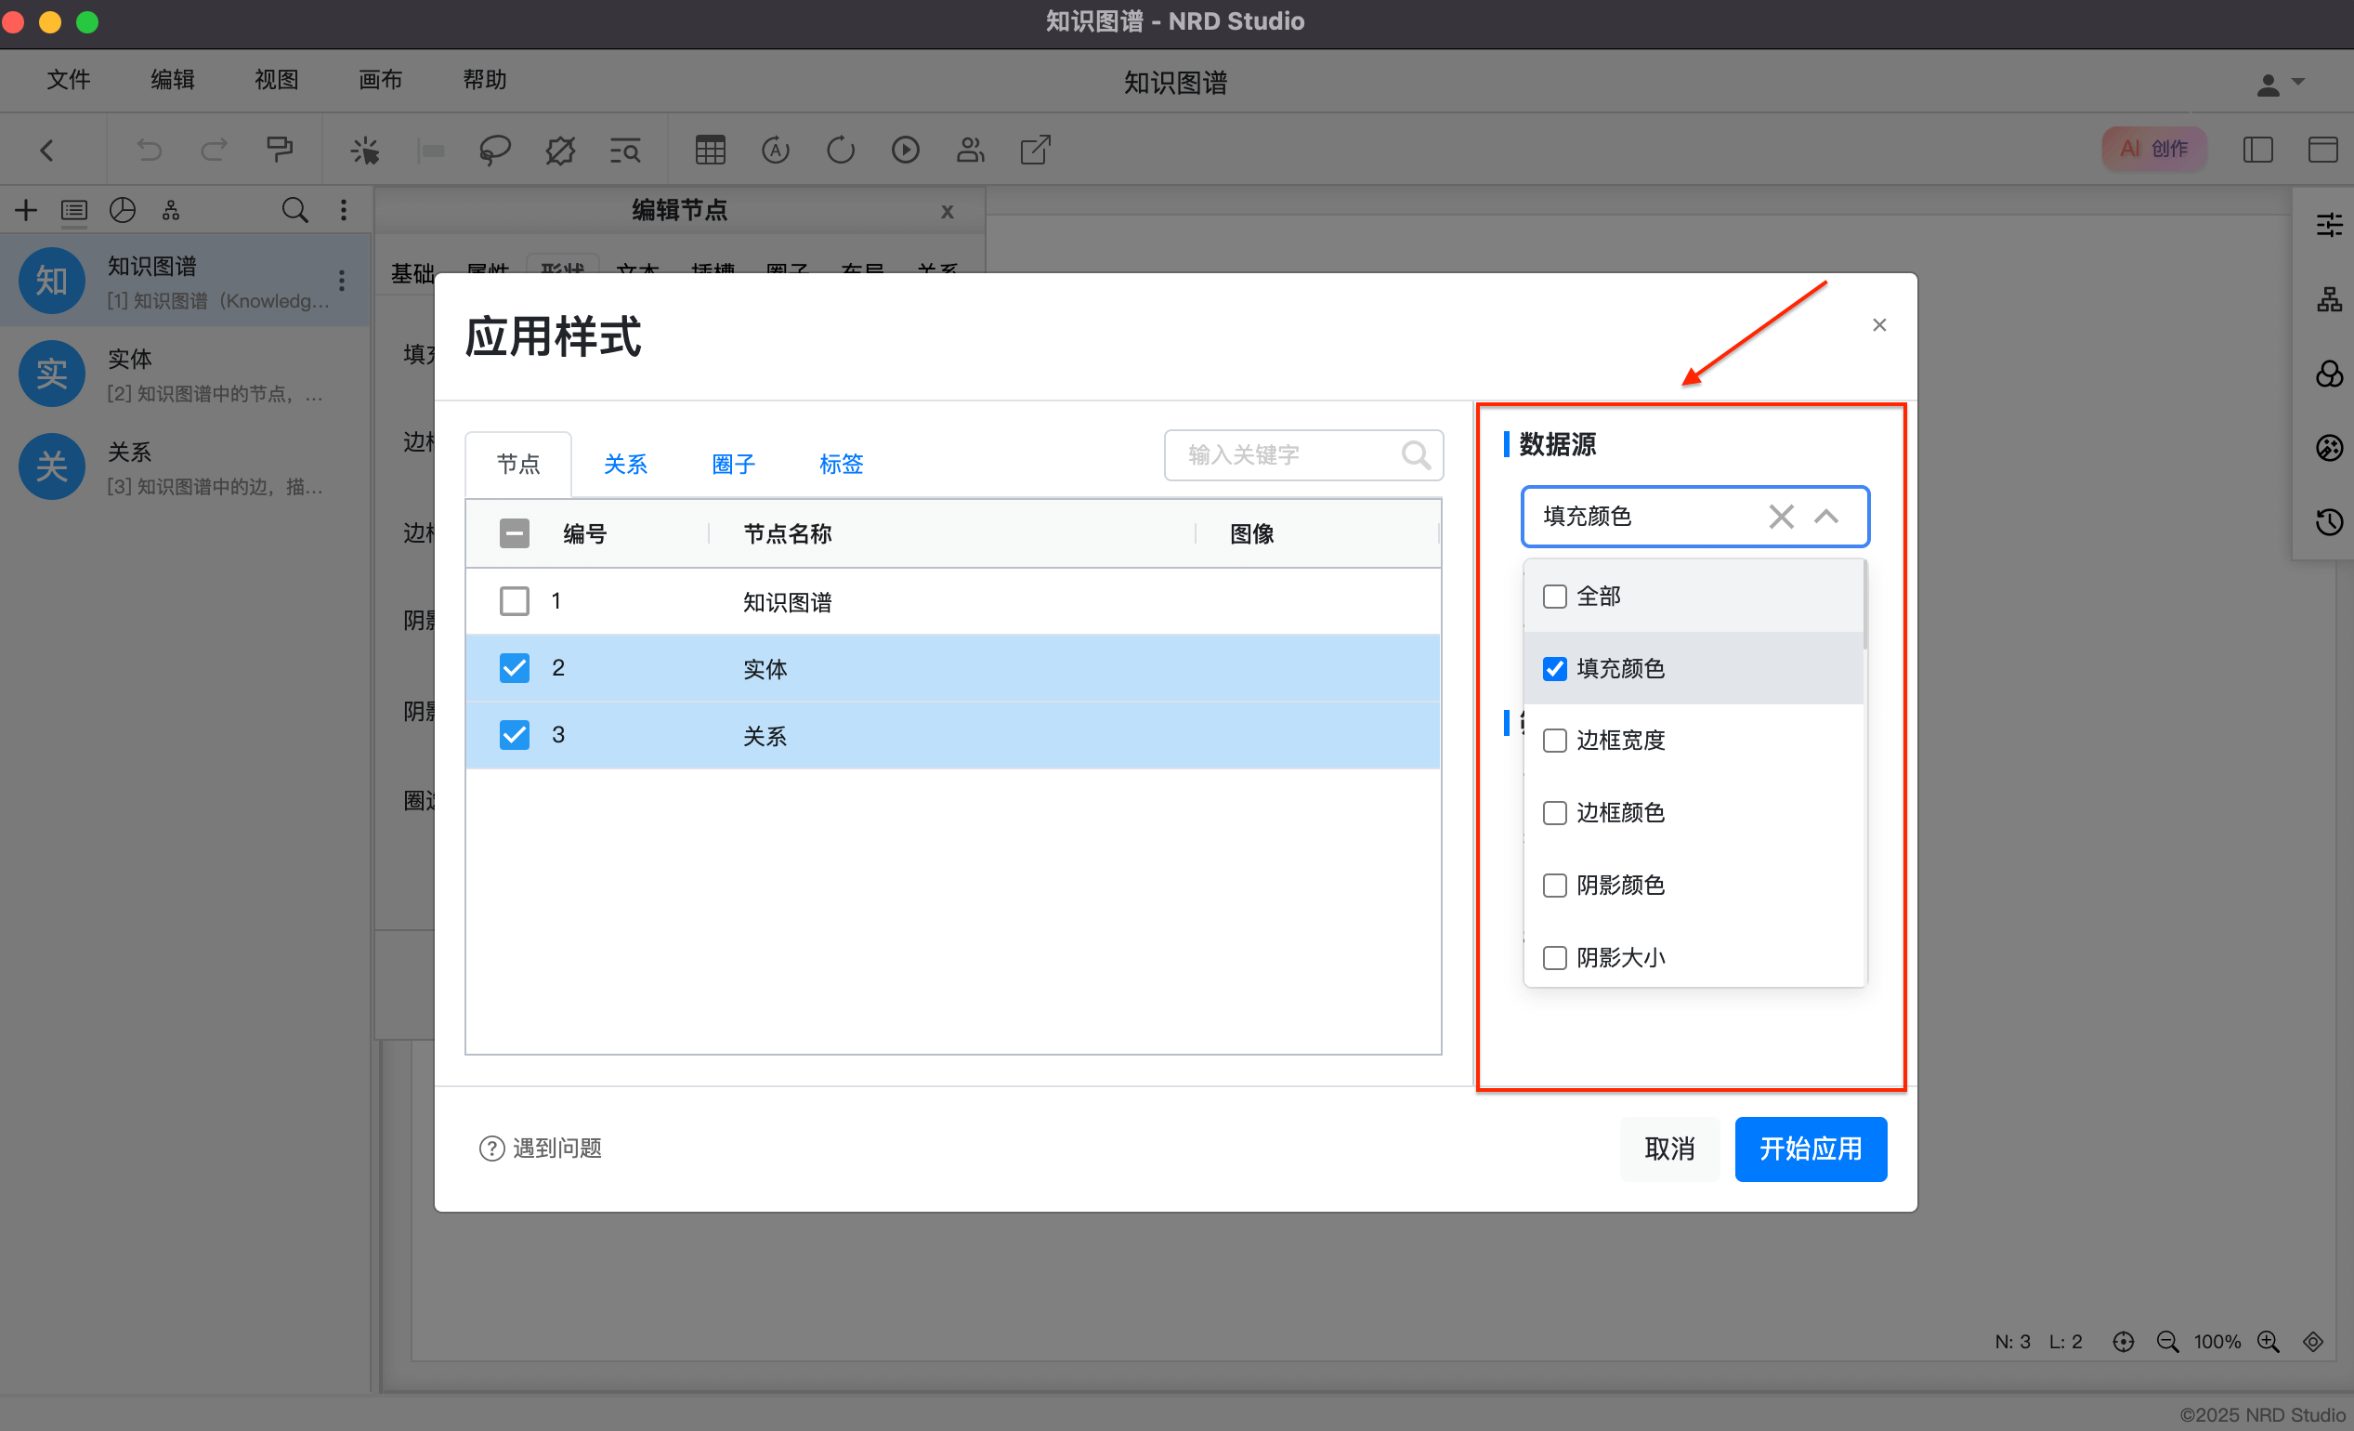
Task: Uncheck the 填充颜色 option checkbox
Action: tap(1554, 669)
